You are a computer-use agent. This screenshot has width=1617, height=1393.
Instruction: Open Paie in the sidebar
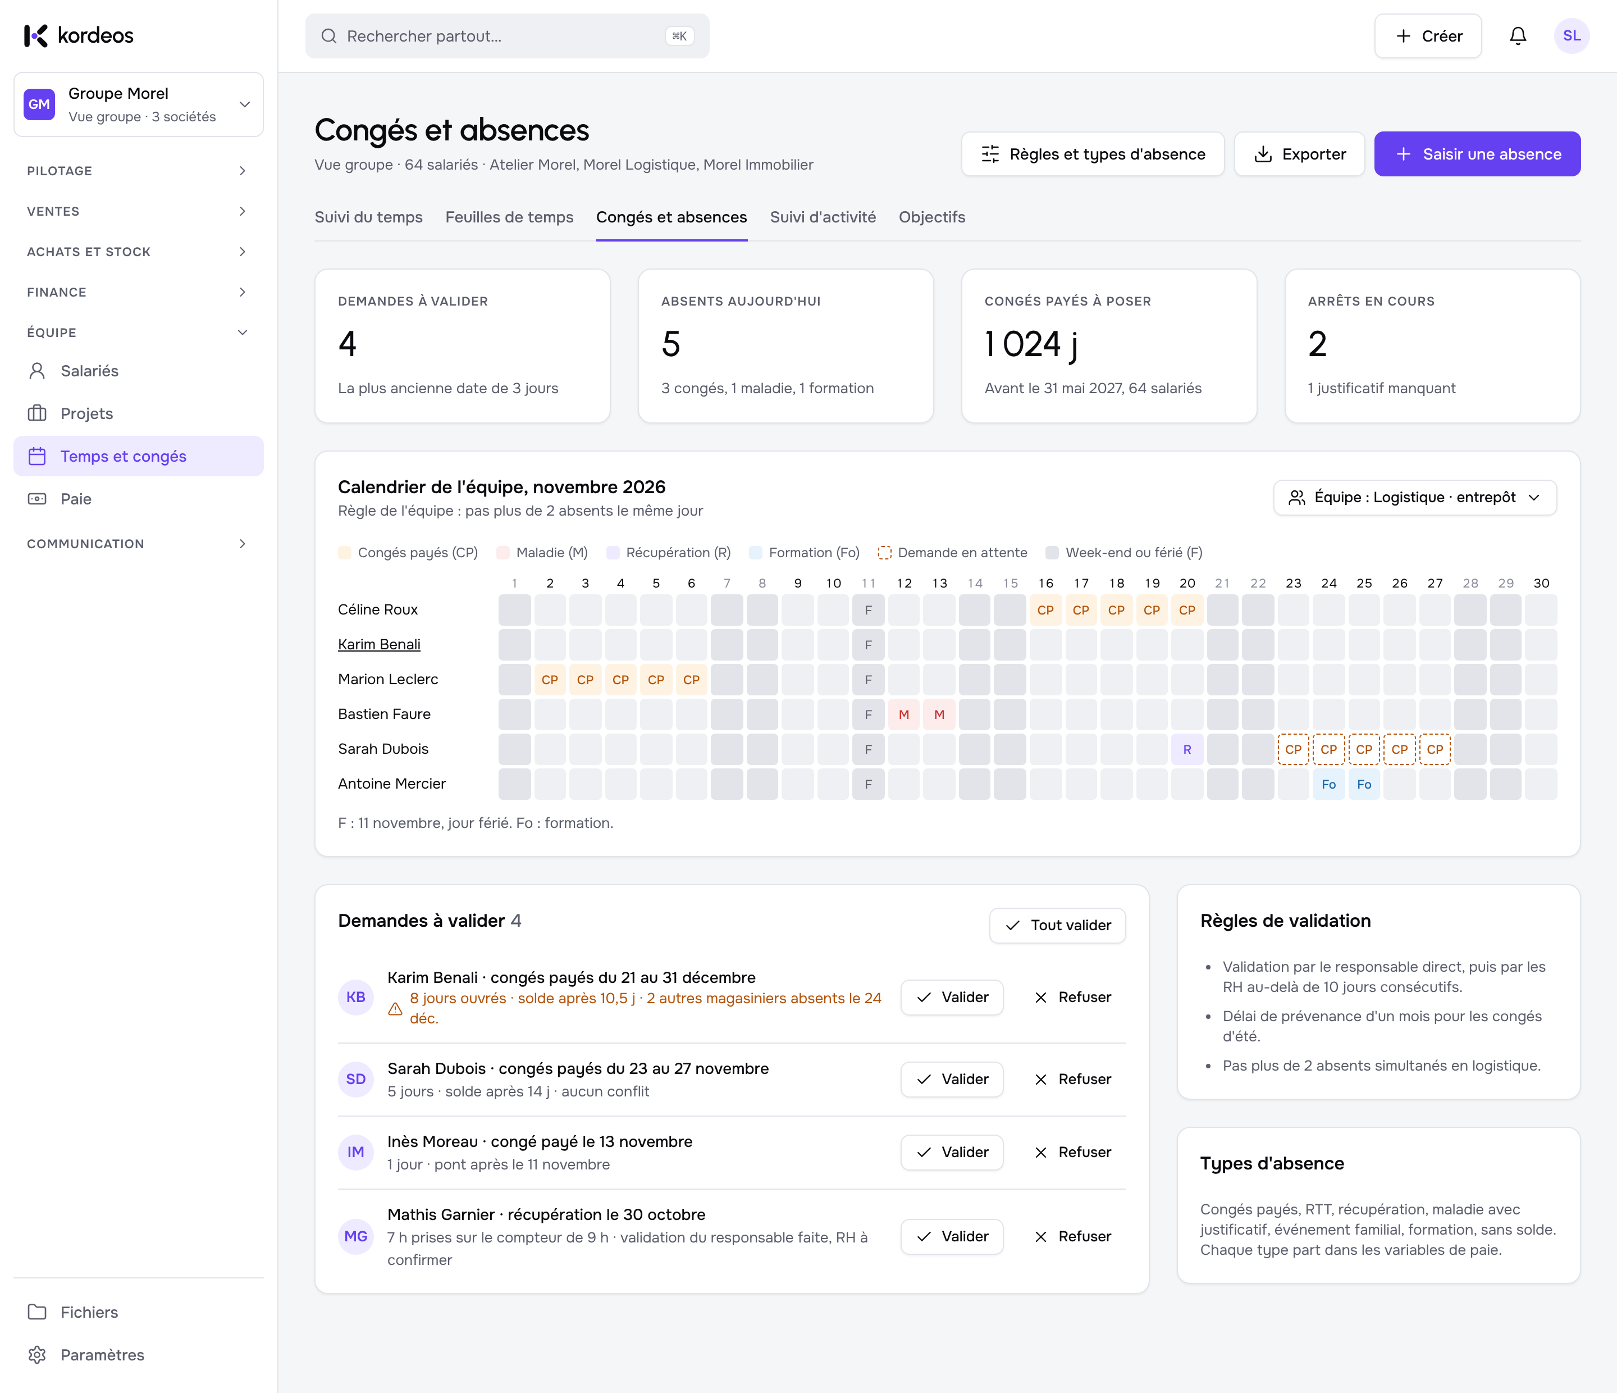[x=138, y=499]
